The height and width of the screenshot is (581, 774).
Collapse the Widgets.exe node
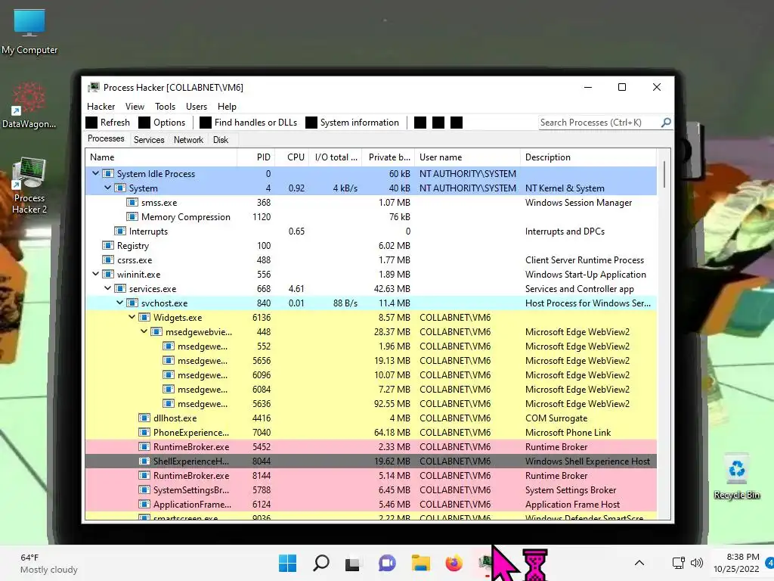[x=132, y=317]
